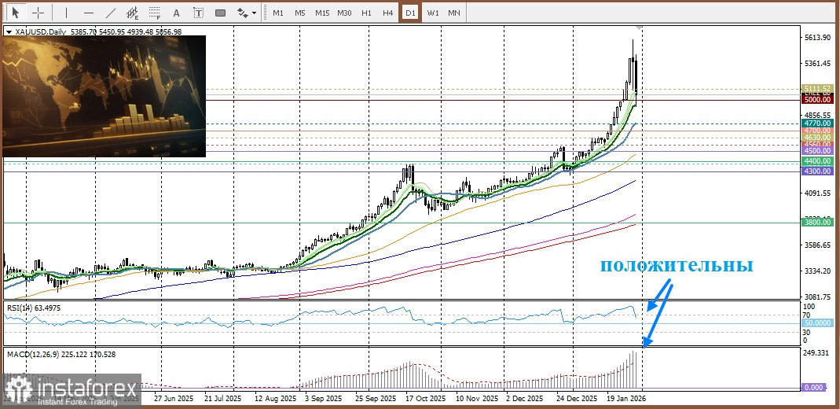Click the 17 Oct 2025 date label

point(425,399)
